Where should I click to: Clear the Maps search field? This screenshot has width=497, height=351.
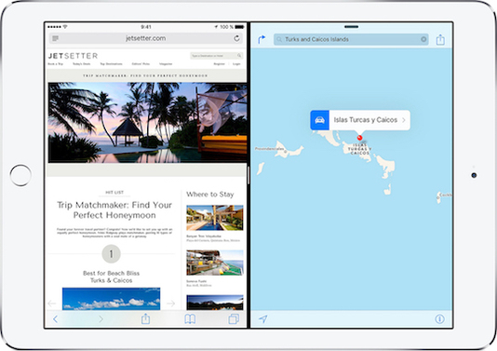[423, 39]
